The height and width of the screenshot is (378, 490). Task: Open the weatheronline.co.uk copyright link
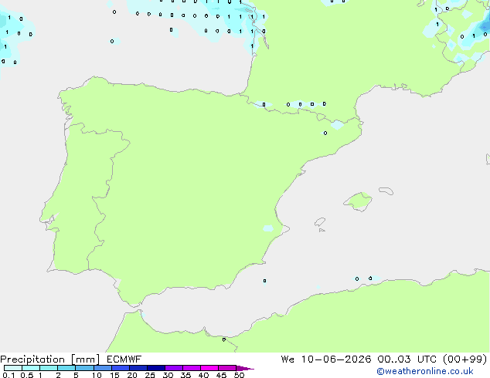[425, 371]
